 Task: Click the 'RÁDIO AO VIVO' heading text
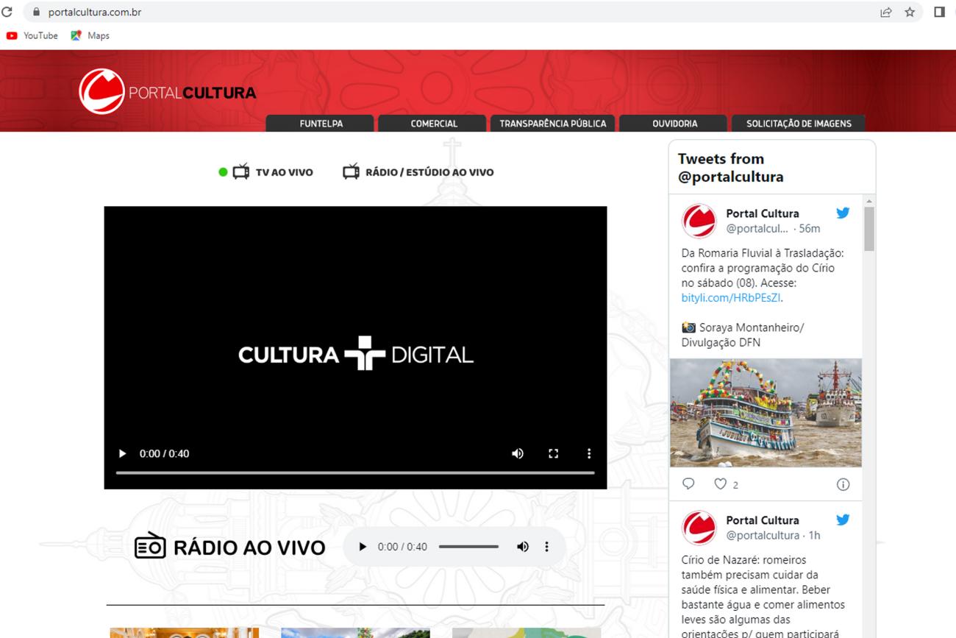[x=249, y=547]
